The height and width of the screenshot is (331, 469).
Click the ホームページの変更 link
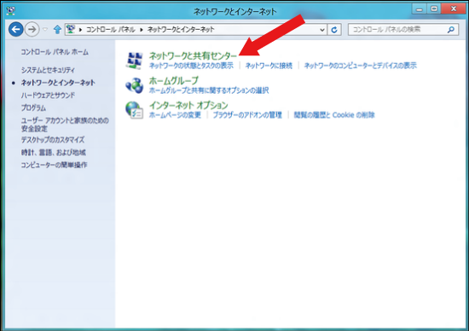pyautogui.click(x=175, y=115)
